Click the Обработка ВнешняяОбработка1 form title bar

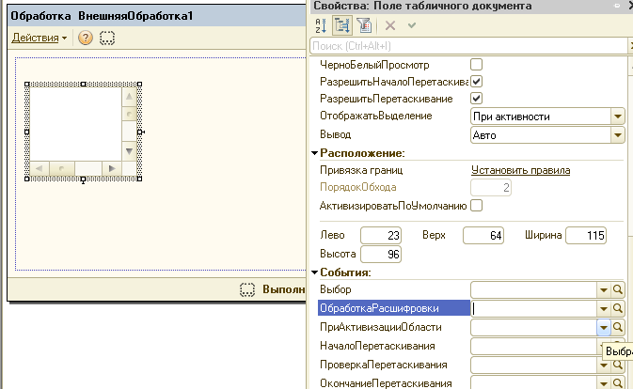click(157, 16)
